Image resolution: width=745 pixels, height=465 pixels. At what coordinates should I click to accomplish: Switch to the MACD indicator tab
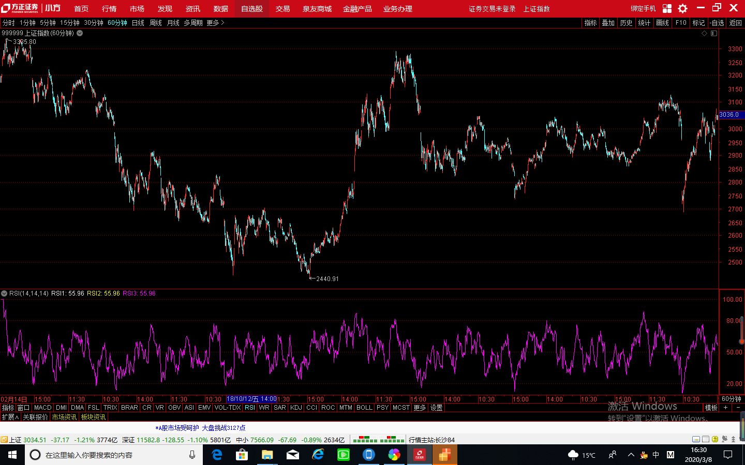pos(42,408)
